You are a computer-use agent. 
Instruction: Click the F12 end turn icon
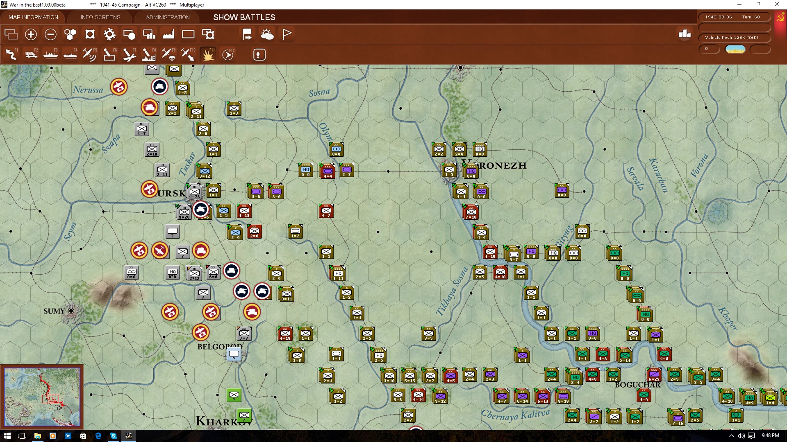(x=228, y=54)
